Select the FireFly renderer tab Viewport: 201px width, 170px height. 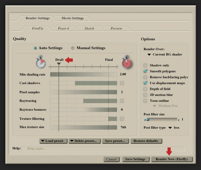pyautogui.click(x=38, y=29)
